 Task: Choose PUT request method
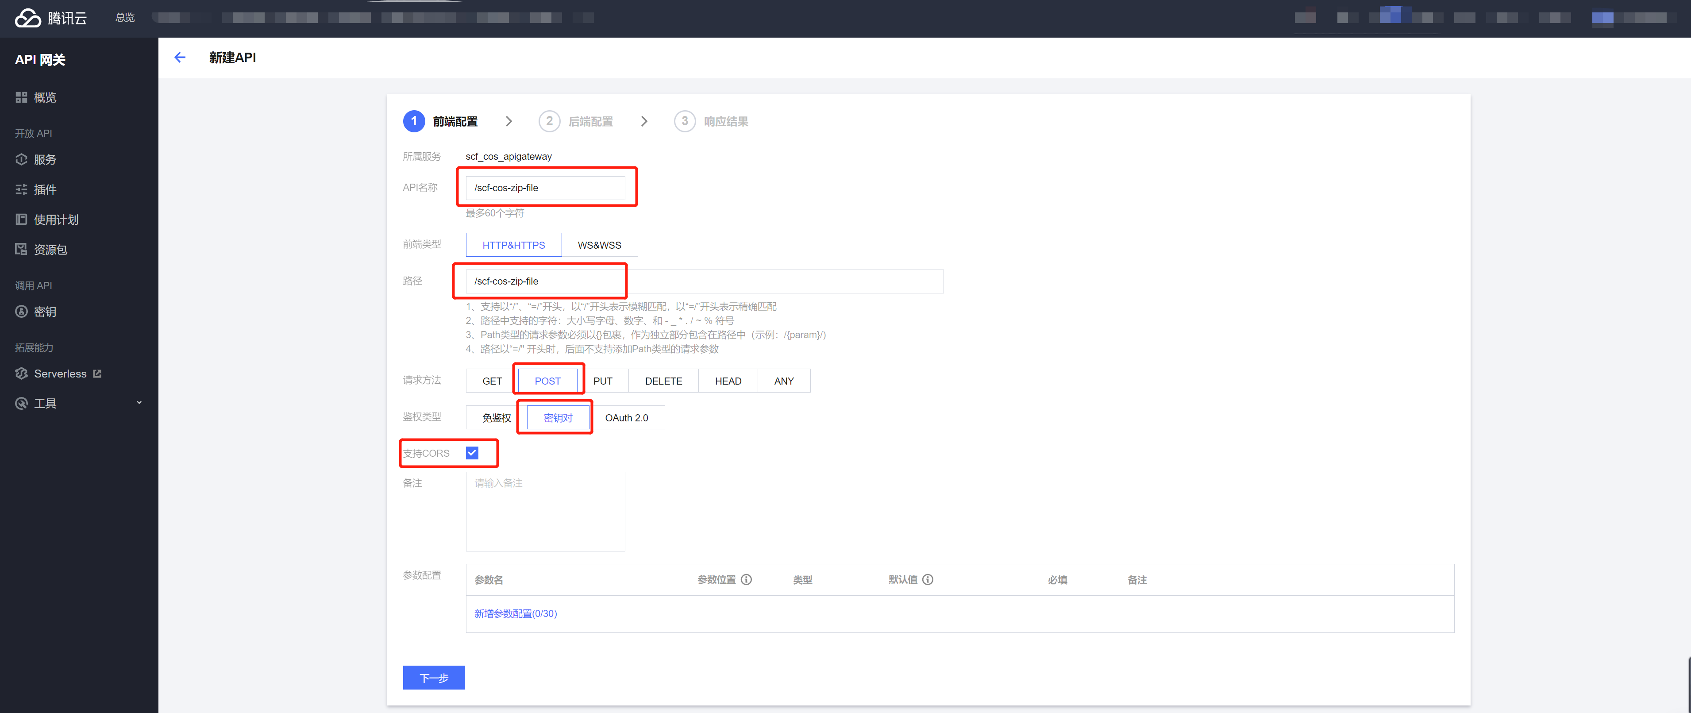(x=603, y=381)
